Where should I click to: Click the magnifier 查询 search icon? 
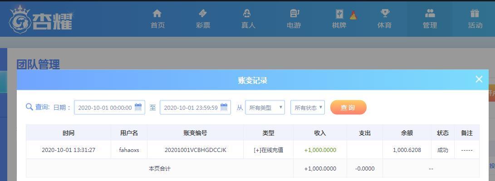point(29,107)
